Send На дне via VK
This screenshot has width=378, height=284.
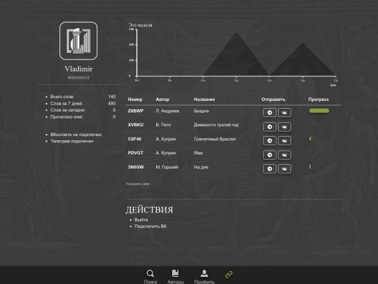click(x=284, y=169)
